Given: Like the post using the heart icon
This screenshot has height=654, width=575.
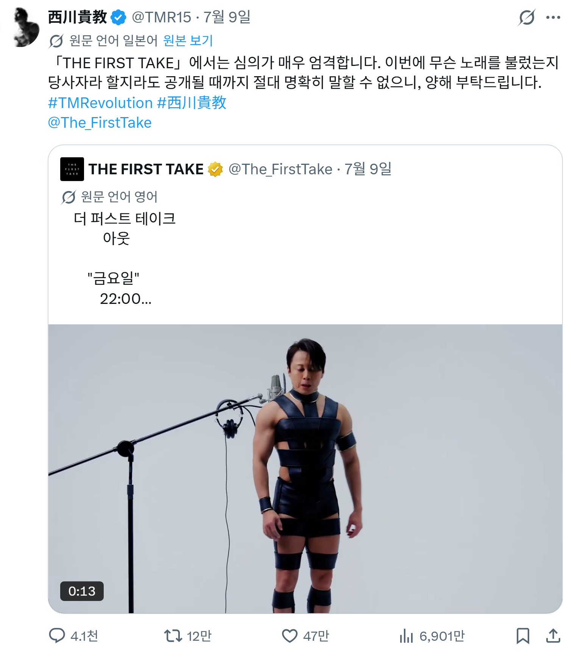Looking at the screenshot, I should pyautogui.click(x=290, y=635).
